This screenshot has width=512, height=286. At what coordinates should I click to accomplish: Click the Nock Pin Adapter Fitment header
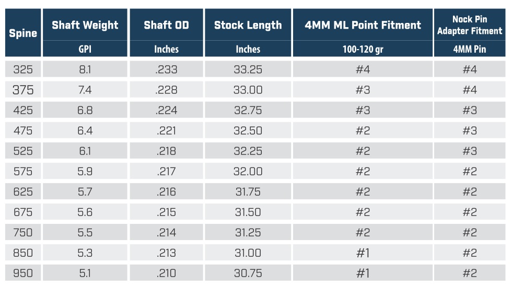click(x=470, y=25)
